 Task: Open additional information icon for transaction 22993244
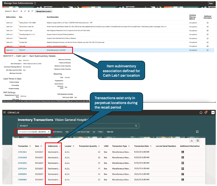coord(183,169)
